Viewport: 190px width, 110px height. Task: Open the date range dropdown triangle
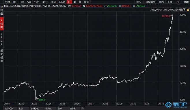click(185, 10)
